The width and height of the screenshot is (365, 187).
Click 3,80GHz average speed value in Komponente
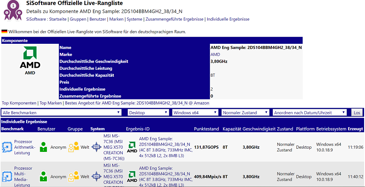click(219, 62)
